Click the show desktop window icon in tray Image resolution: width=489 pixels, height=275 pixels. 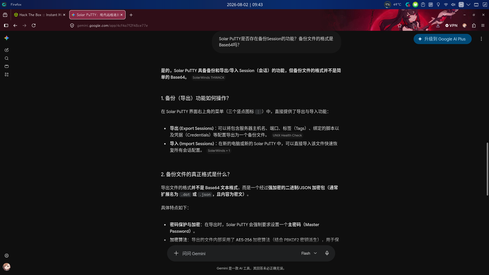(476, 5)
